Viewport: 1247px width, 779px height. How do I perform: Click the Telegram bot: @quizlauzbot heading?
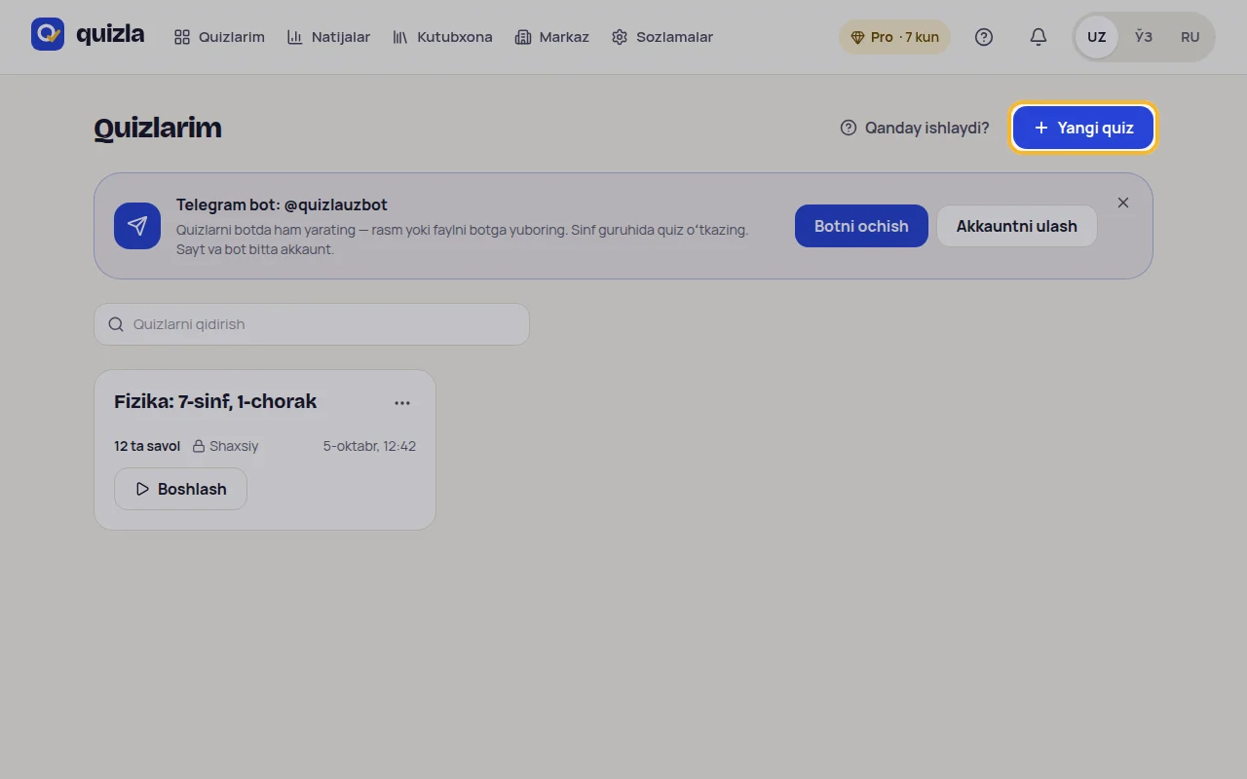[282, 204]
